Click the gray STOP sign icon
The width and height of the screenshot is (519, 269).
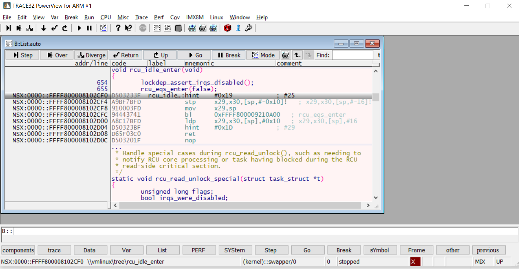click(x=143, y=28)
